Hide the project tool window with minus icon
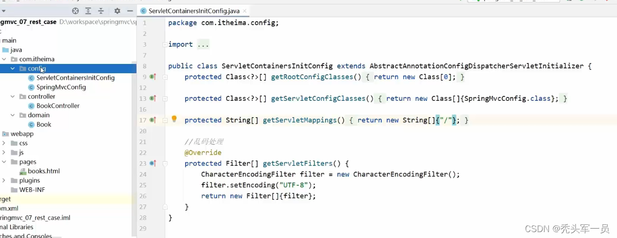Screen dimensions: 617x238 pos(130,10)
